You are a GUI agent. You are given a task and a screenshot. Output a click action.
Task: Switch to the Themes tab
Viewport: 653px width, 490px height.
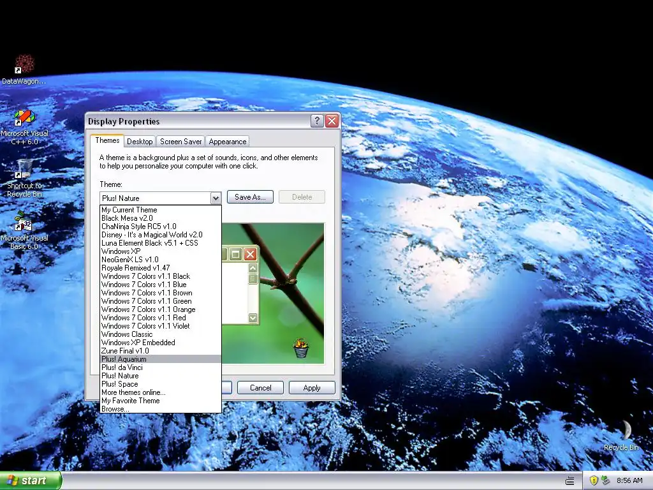[107, 140]
